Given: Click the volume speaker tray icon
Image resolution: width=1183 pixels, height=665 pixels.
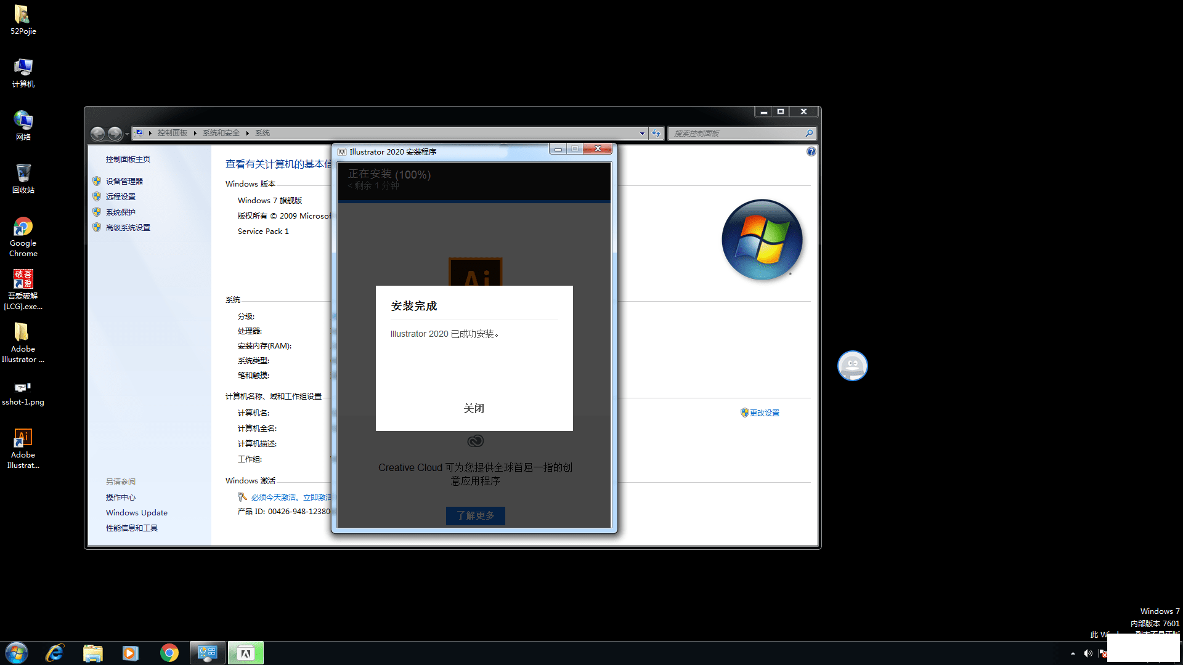Looking at the screenshot, I should point(1087,653).
